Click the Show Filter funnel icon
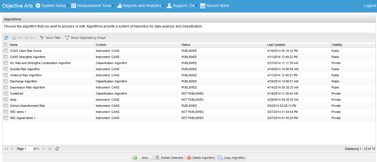Image resolution: width=377 pixels, height=162 pixels. (x=42, y=38)
